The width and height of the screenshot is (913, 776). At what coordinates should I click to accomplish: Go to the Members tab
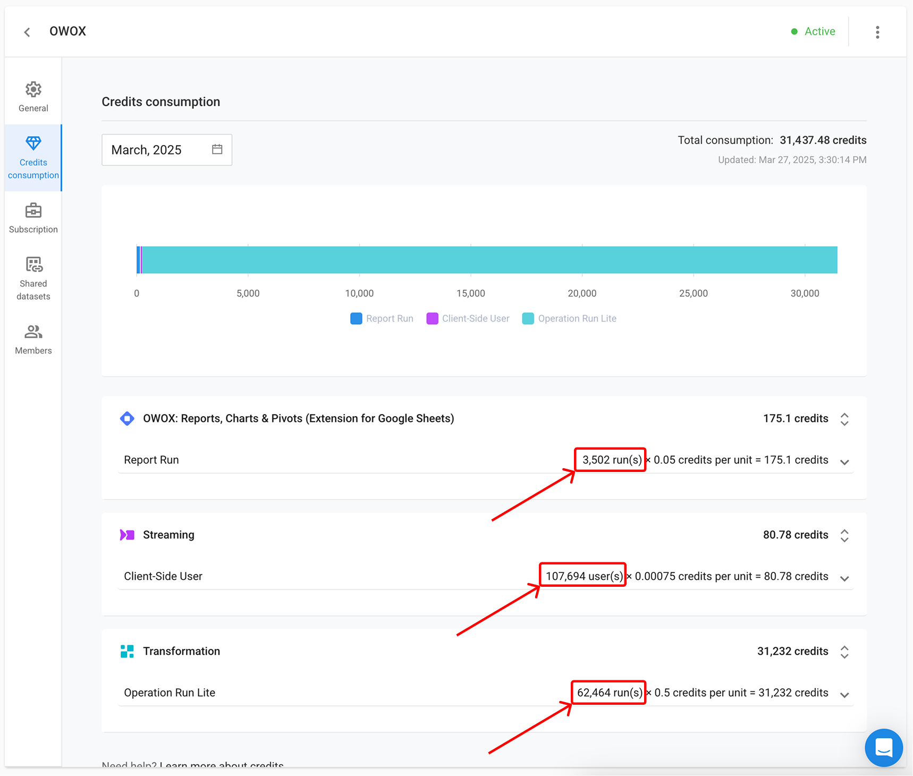coord(33,339)
